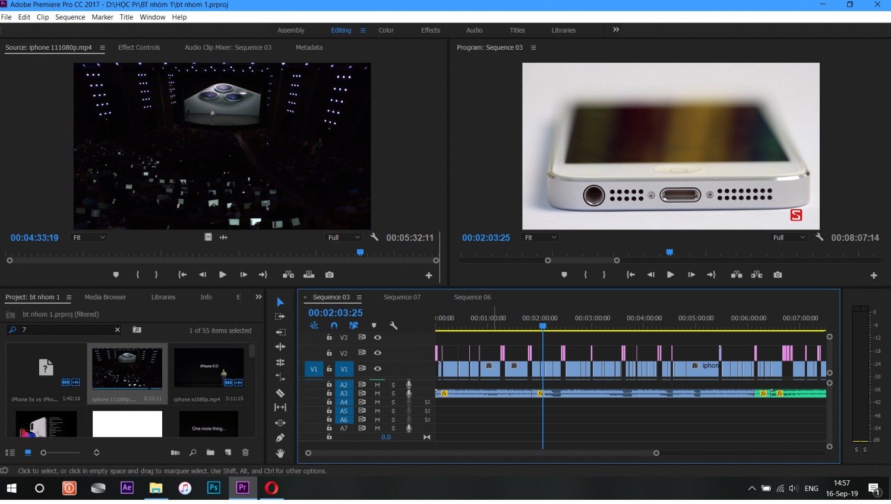Toggle Linked Selection in timeline
This screenshot has width=891, height=504.
(353, 326)
